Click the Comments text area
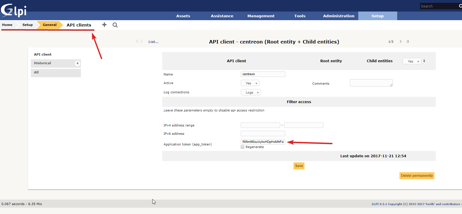The width and height of the screenshot is (462, 214). pyautogui.click(x=371, y=83)
